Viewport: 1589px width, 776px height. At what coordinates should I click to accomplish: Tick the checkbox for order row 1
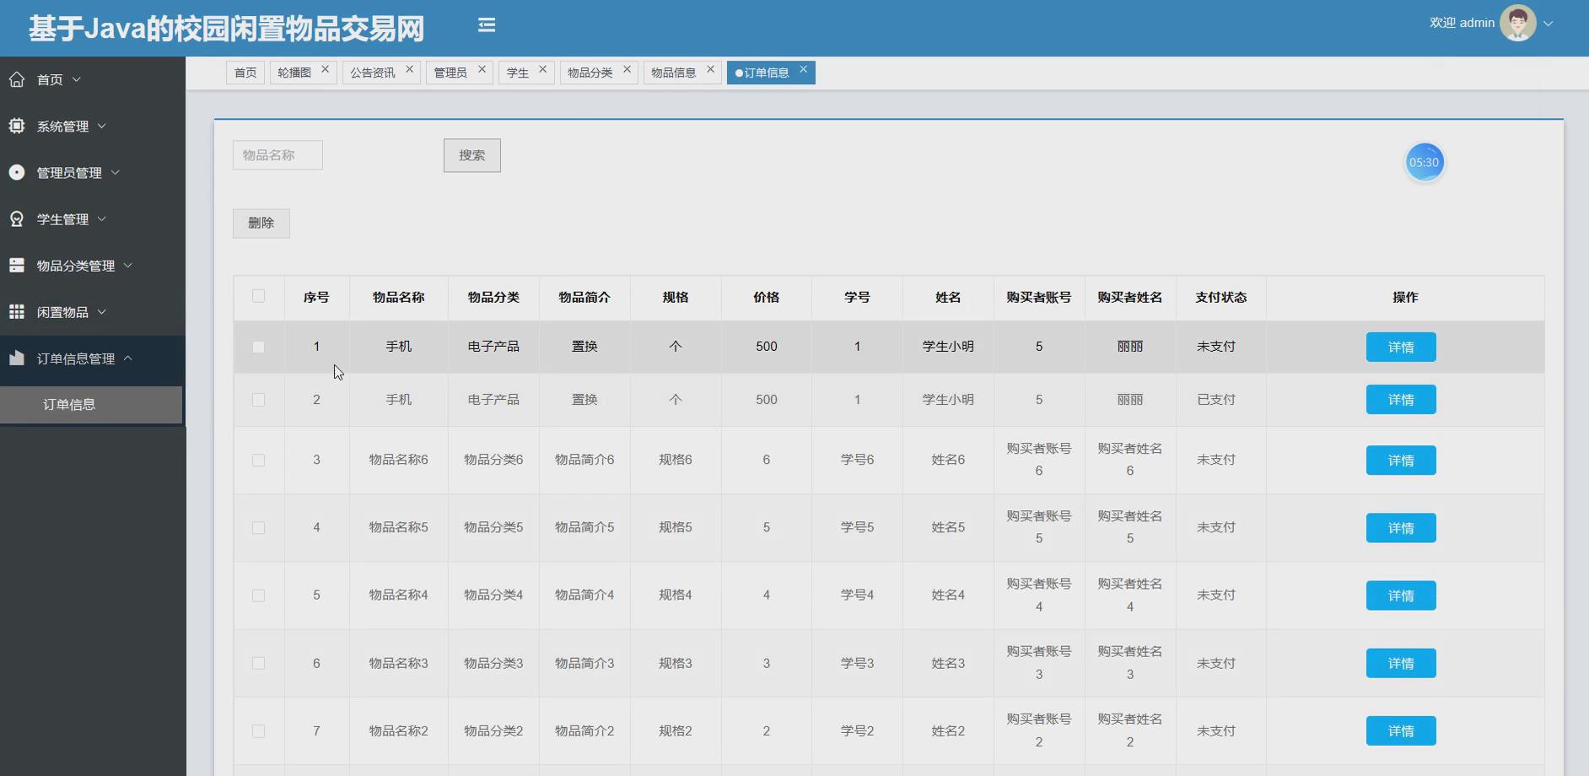[258, 347]
